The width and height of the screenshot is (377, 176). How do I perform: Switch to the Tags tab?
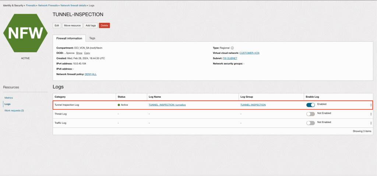tap(92, 38)
